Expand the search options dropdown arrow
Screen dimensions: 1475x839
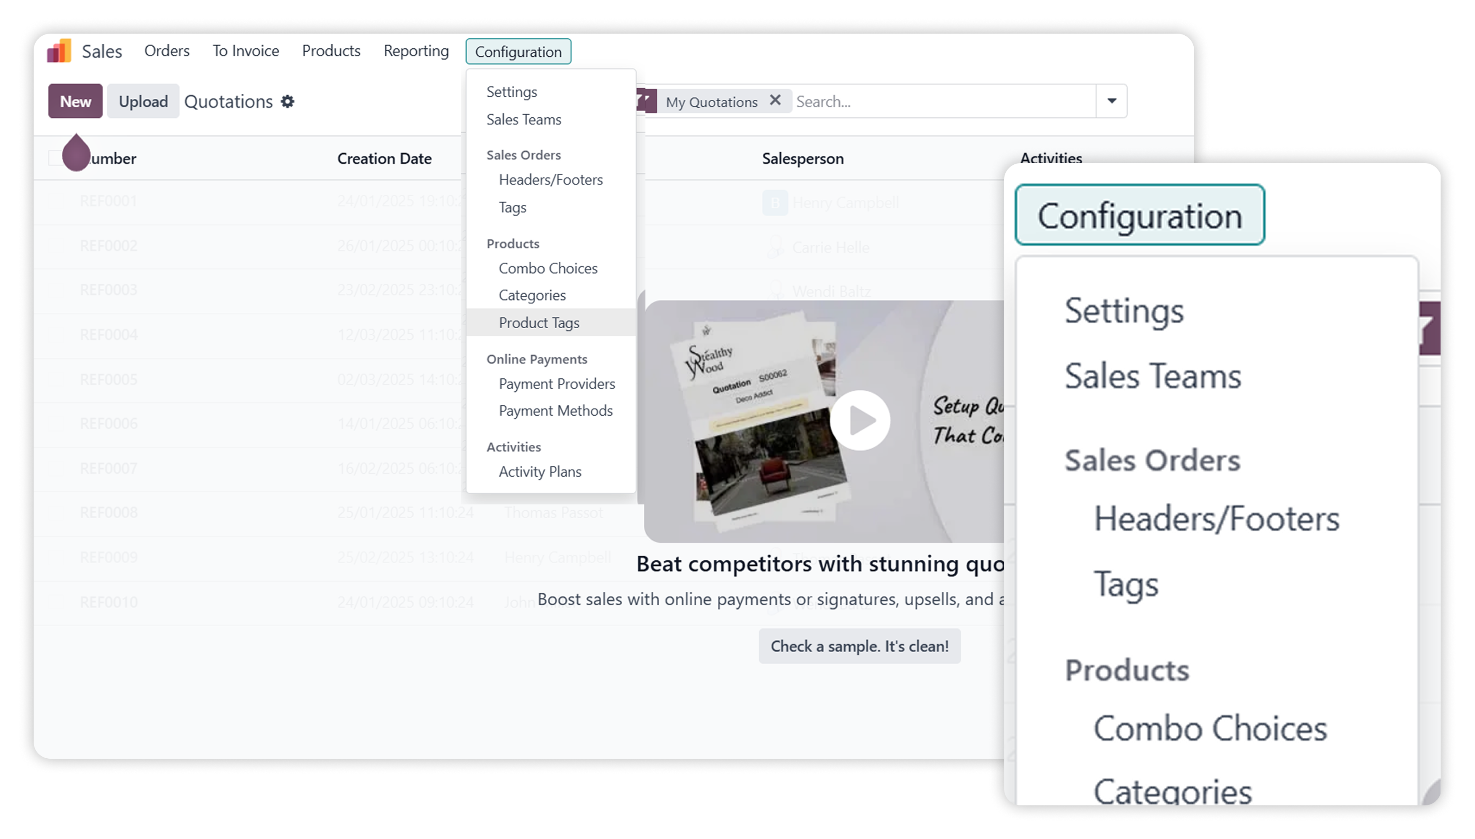click(x=1111, y=101)
